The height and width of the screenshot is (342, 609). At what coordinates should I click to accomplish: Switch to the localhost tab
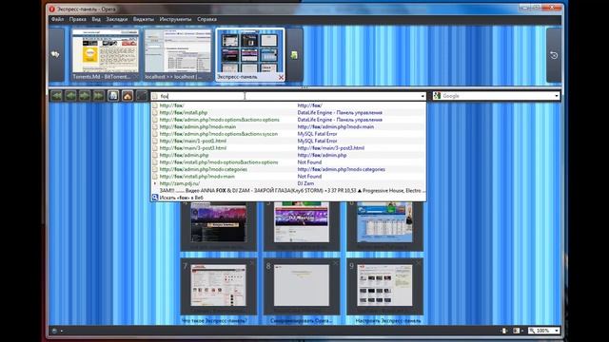pyautogui.click(x=178, y=55)
